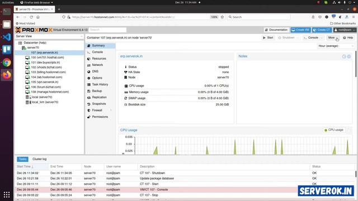Switch to Cluster log tab
Viewport: 358px width, 201px height.
click(x=40, y=159)
